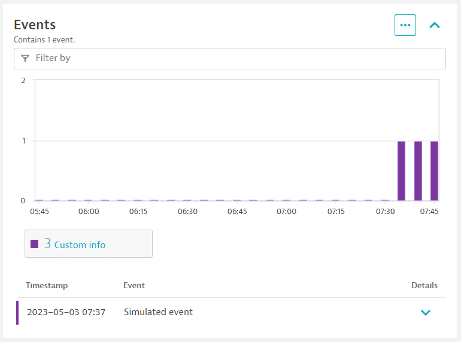
Task: Expand details of the Simulated event row
Action: pyautogui.click(x=426, y=313)
